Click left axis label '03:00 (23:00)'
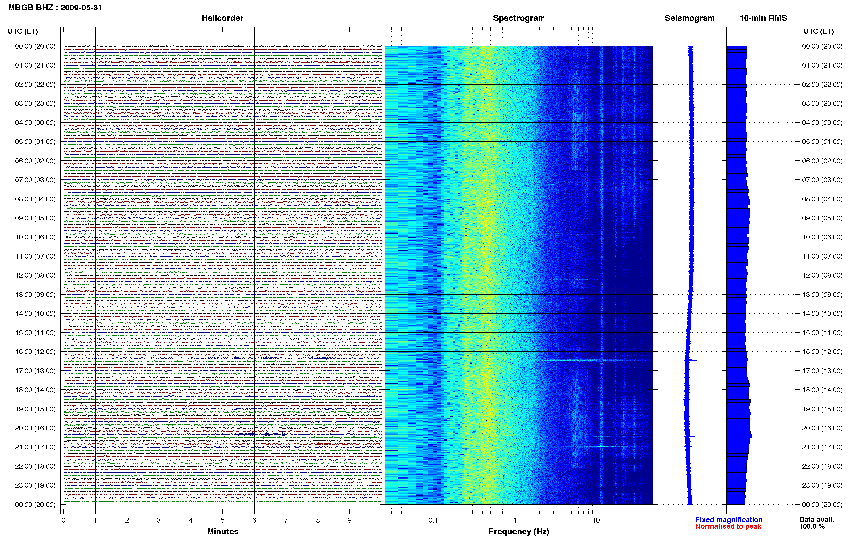This screenshot has height=541, width=865. [x=35, y=103]
